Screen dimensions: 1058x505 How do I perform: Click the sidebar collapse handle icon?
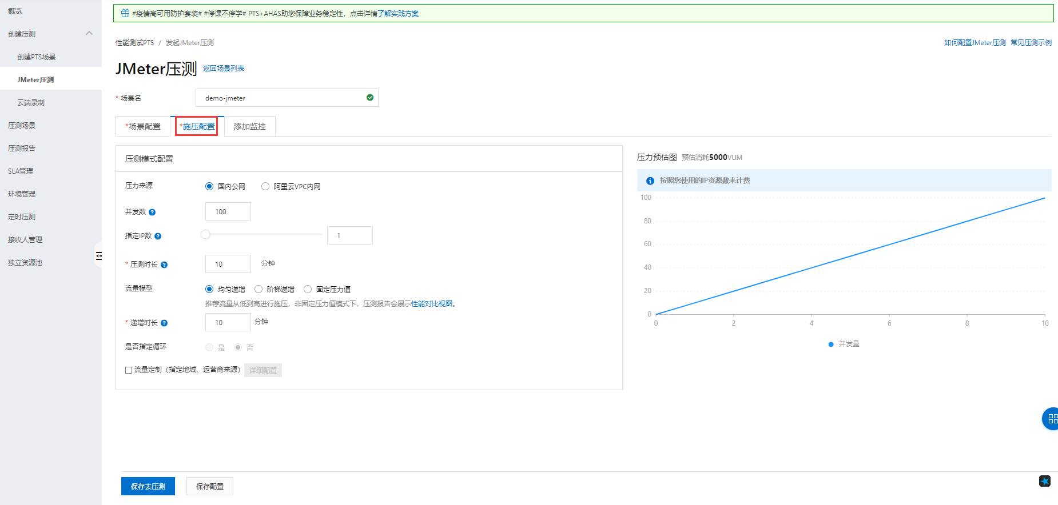coord(98,256)
